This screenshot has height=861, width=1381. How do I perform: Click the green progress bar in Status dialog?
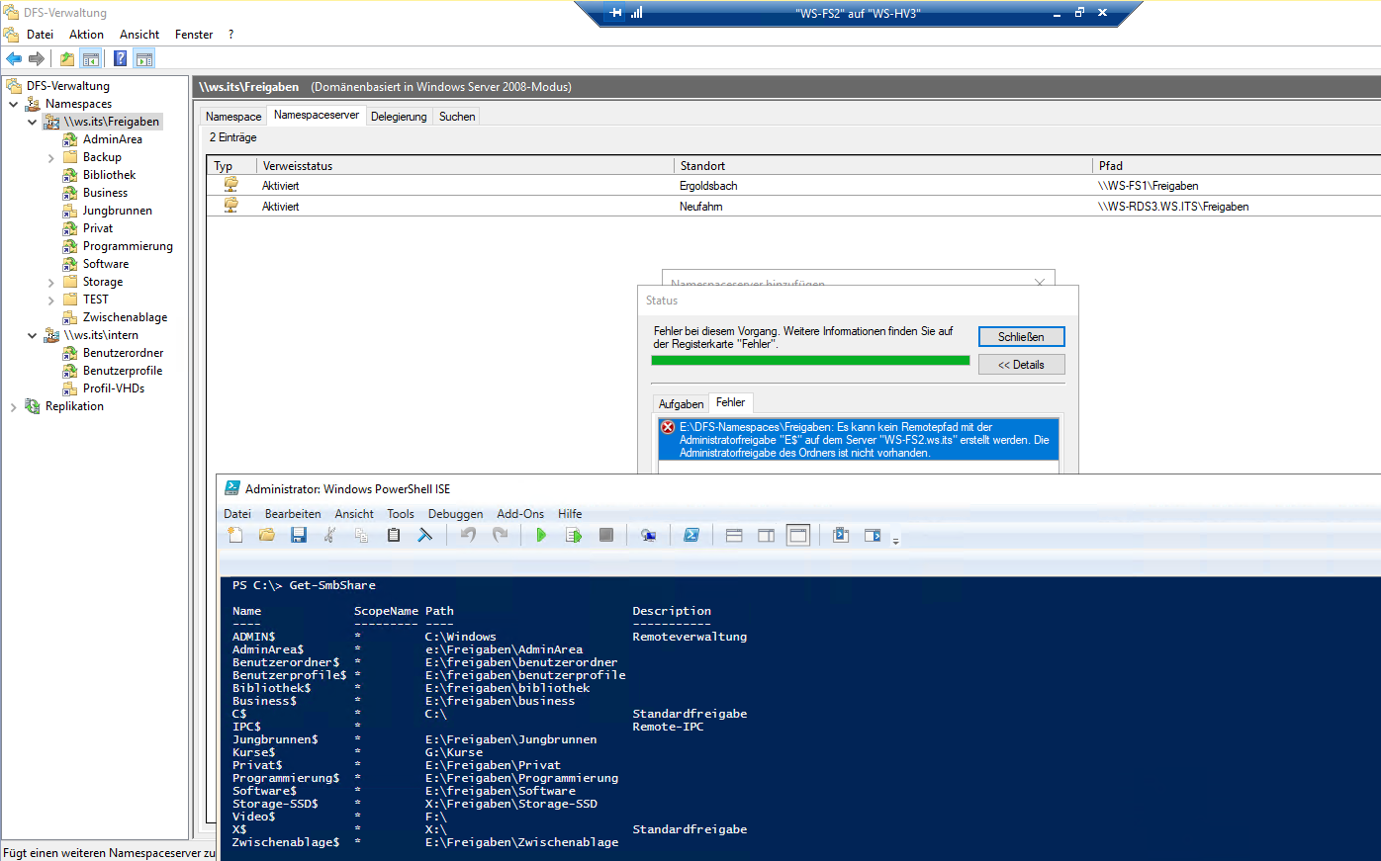pyautogui.click(x=810, y=361)
